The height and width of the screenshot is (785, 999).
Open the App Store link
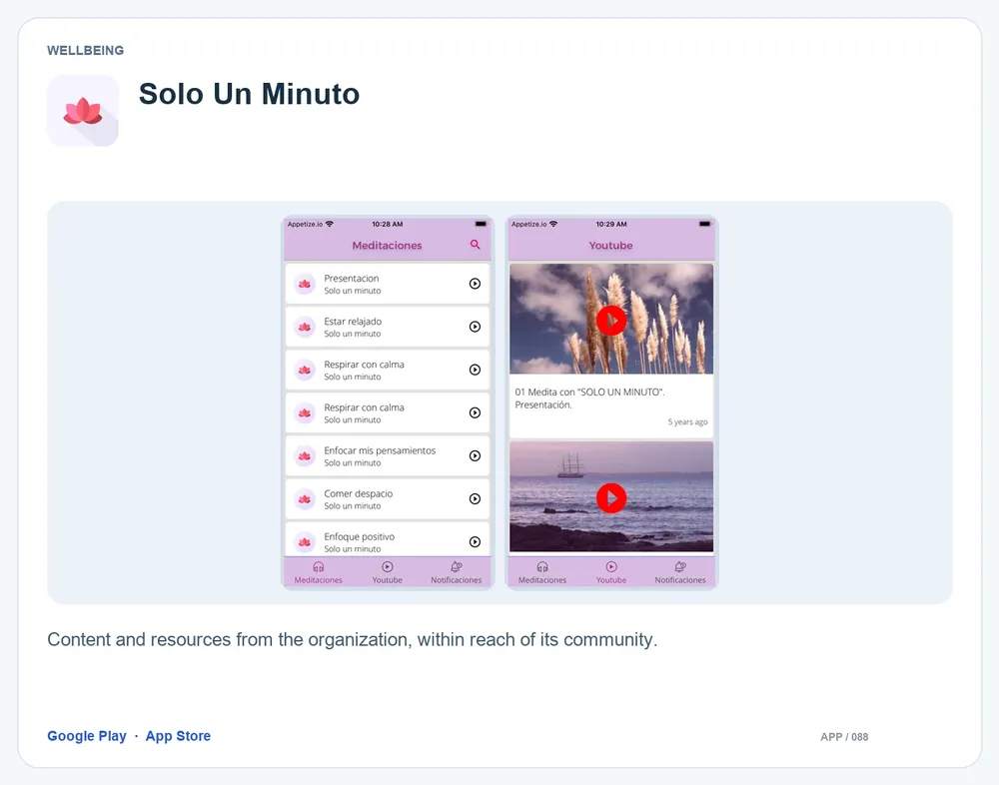pyautogui.click(x=178, y=736)
